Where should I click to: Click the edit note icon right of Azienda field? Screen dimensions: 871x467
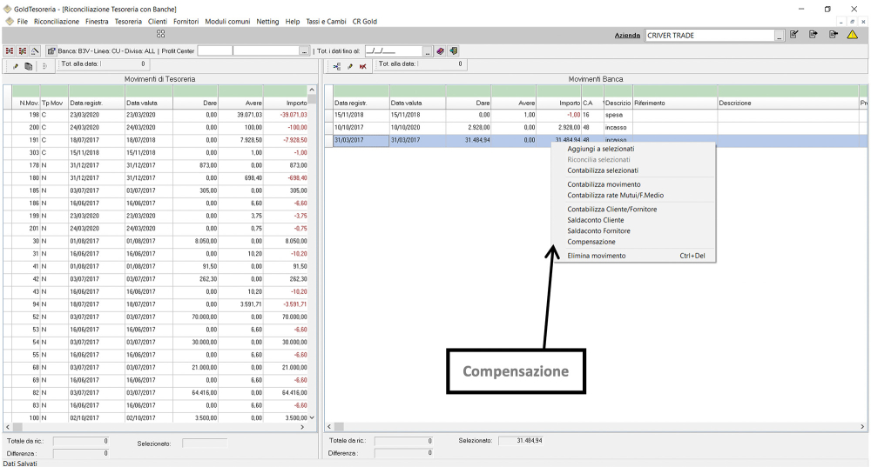[x=793, y=35]
